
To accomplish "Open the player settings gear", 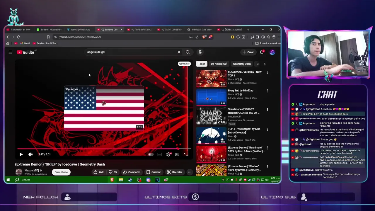I will tap(168, 154).
